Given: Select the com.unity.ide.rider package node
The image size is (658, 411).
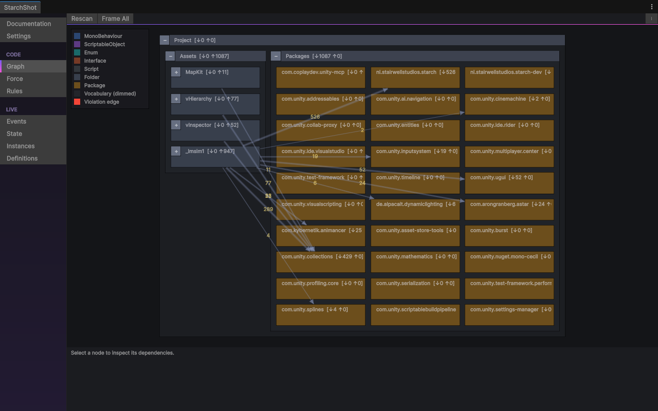Looking at the screenshot, I should (509, 130).
